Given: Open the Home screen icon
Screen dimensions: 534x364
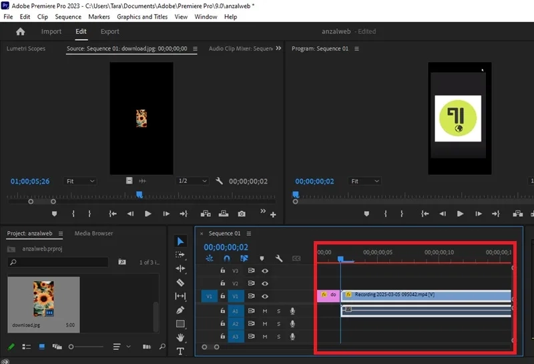Looking at the screenshot, I should click(21, 31).
